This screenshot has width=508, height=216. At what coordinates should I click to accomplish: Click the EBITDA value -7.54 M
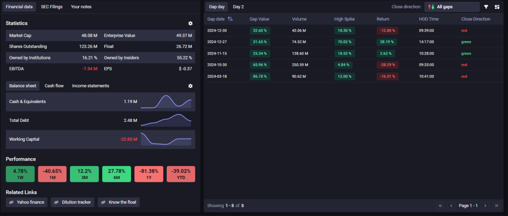(x=90, y=69)
